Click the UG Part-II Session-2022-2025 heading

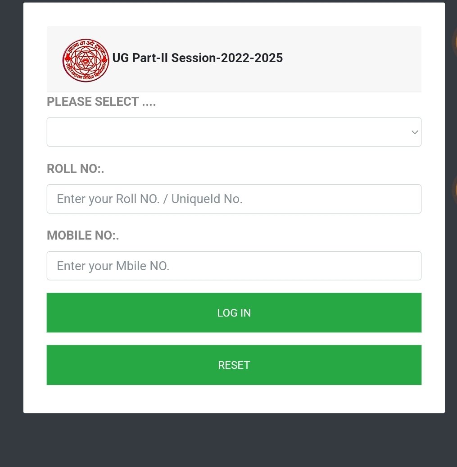point(197,58)
